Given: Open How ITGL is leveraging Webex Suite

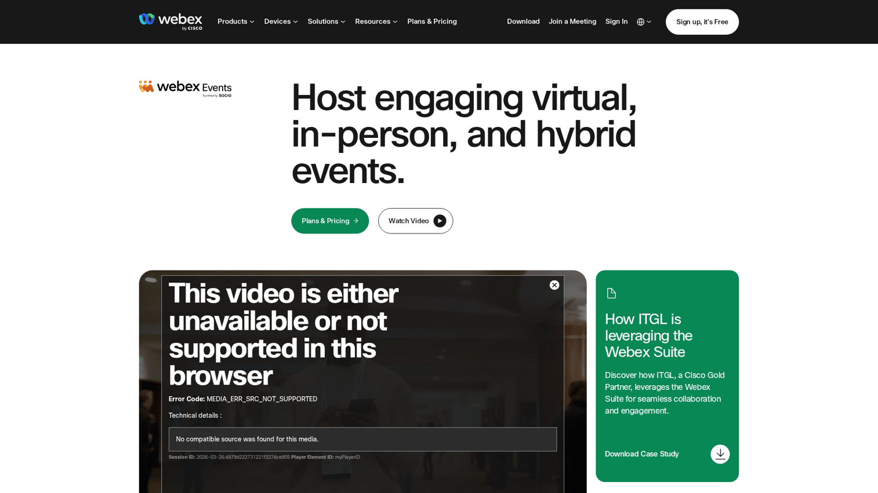Looking at the screenshot, I should [648, 335].
